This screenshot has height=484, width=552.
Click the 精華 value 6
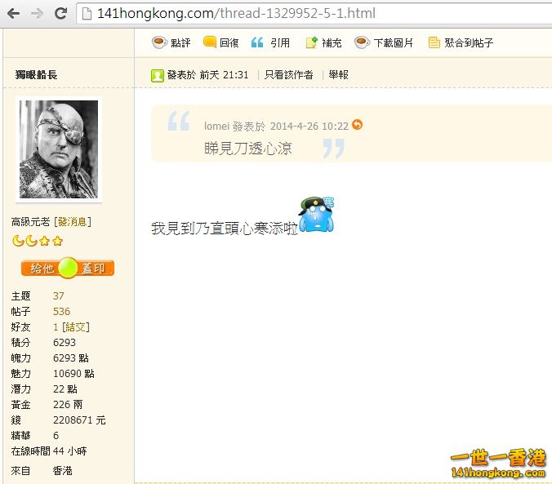click(x=56, y=435)
